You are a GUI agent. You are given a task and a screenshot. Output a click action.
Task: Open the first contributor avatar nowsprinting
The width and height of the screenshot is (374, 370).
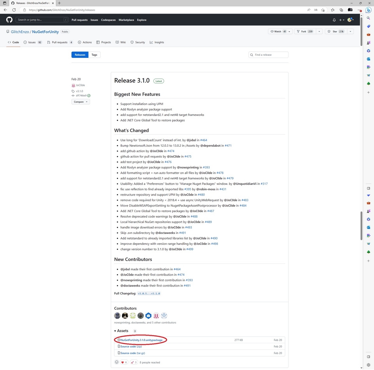click(117, 315)
